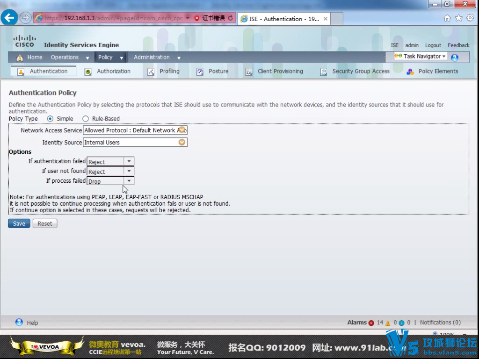Click the Help question mark icon
Screen dimensions: 479x359
pos(19,322)
